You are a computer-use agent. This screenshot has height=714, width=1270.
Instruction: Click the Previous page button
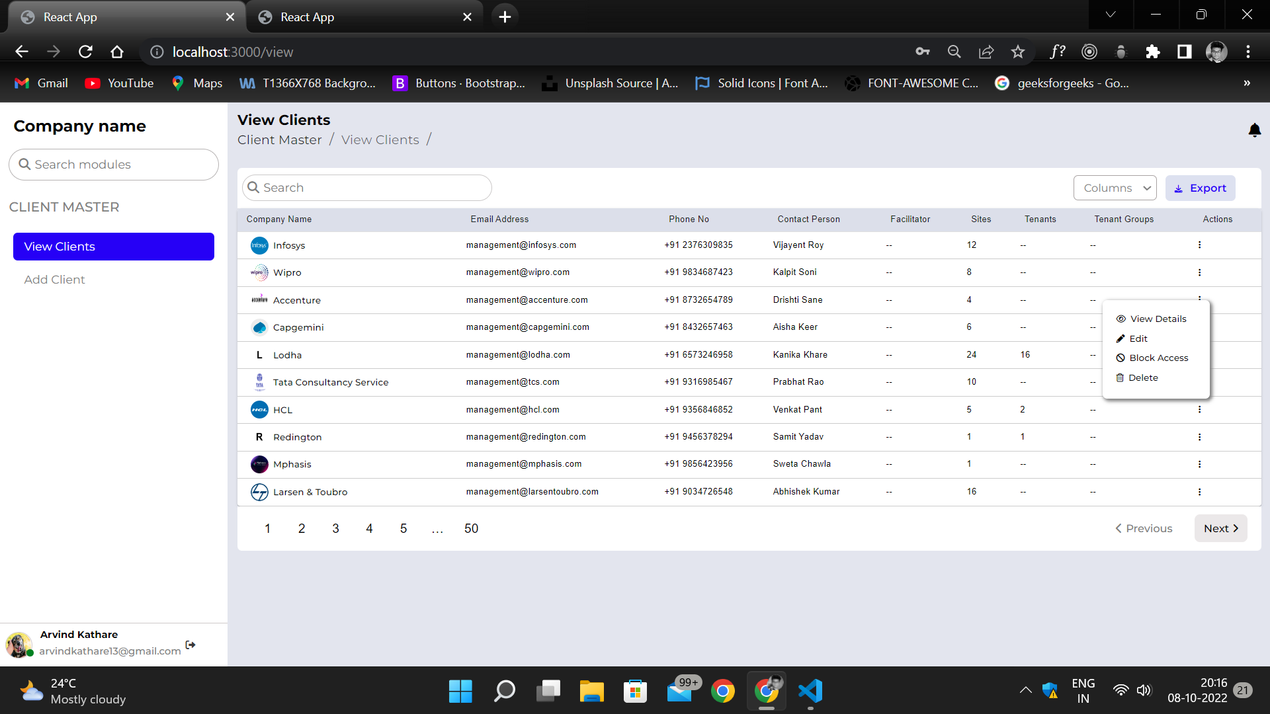pos(1144,529)
